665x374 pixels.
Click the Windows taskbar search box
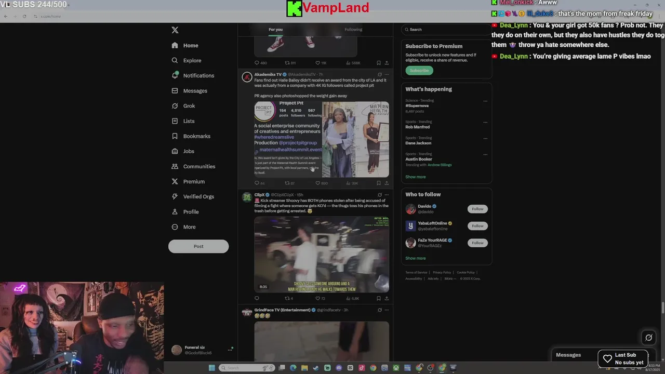247,368
